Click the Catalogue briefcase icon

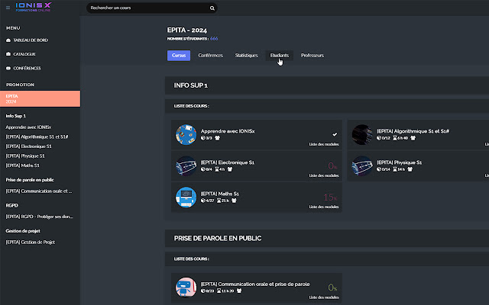[8, 54]
